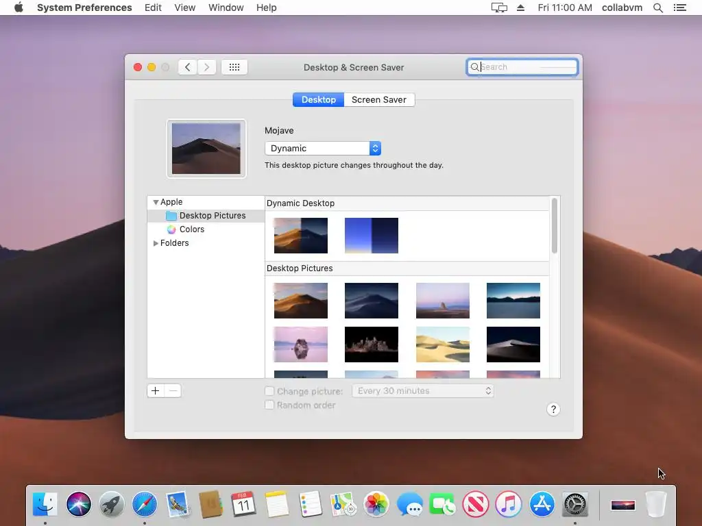Switch to the Screen Saver tab

click(378, 100)
